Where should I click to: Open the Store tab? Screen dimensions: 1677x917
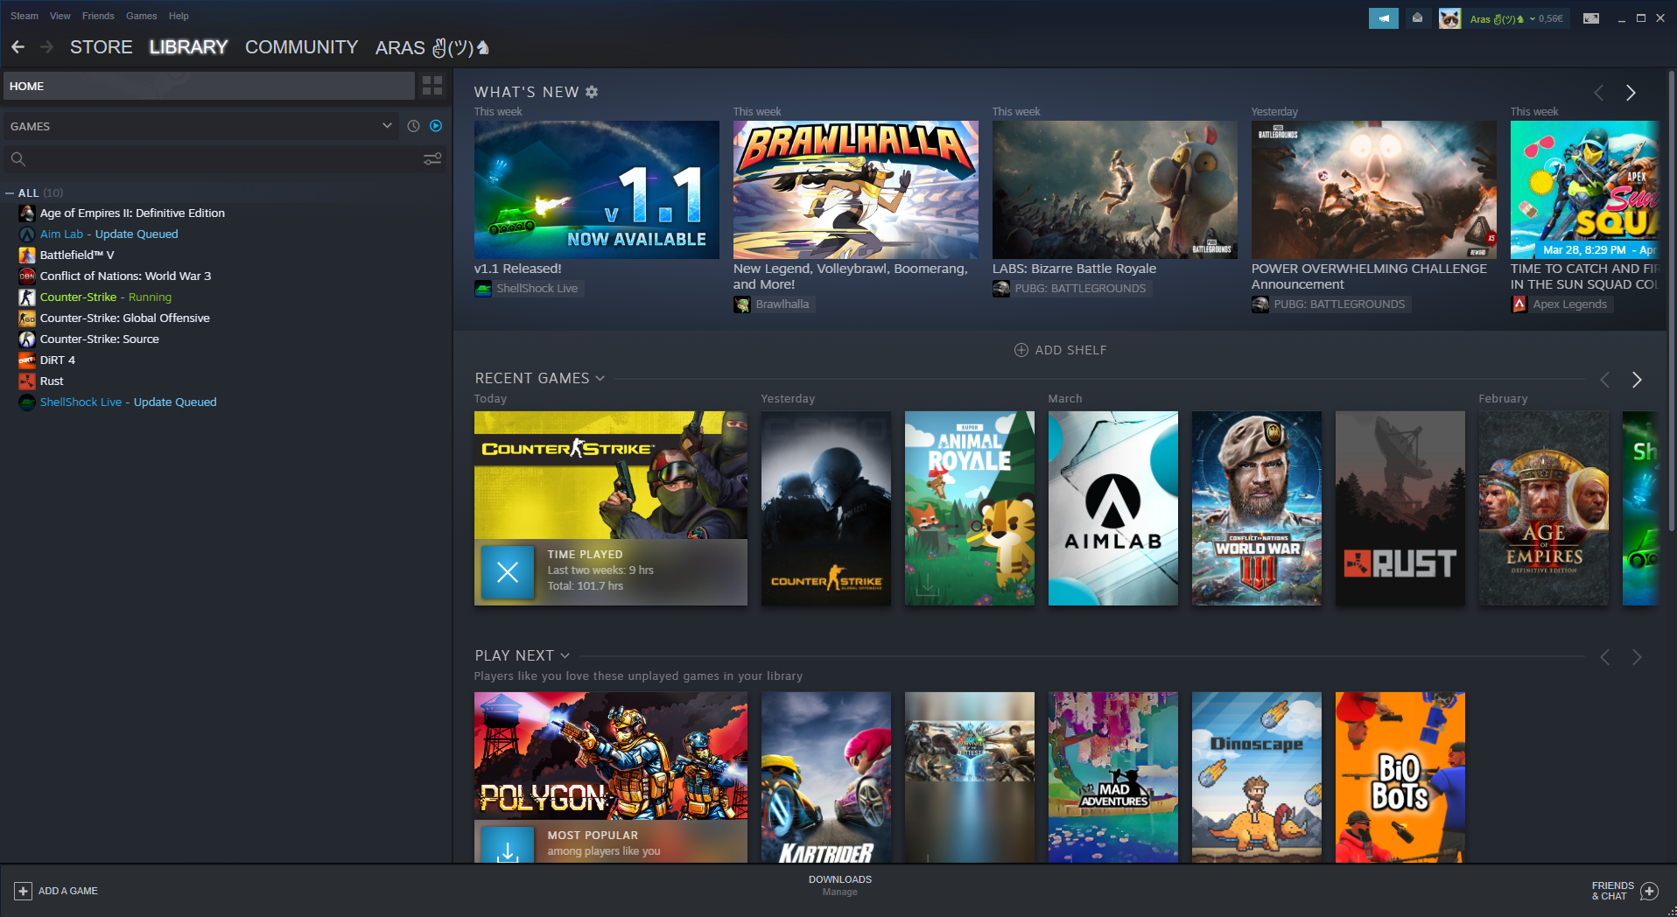click(x=101, y=47)
